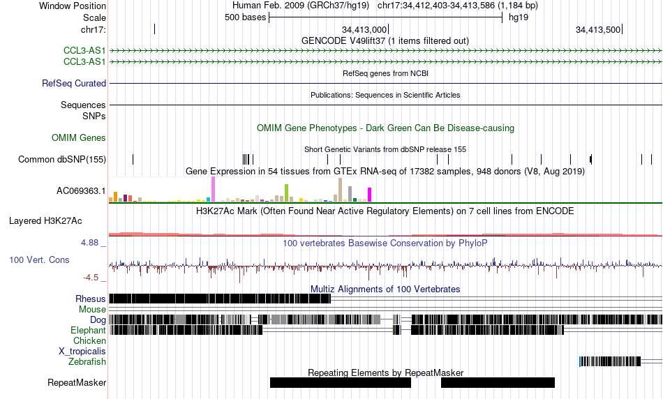Click the lower CCL3-AS1 transcript label
Image resolution: width=663 pixels, height=399 pixels.
tap(84, 61)
